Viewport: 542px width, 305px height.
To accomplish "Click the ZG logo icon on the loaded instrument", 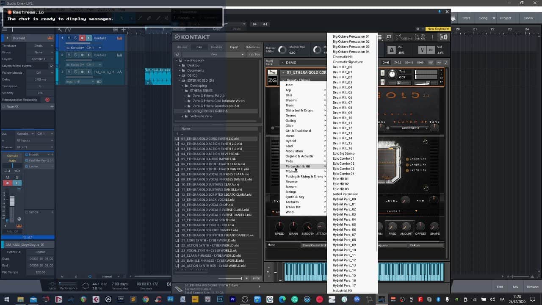I will [x=273, y=80].
